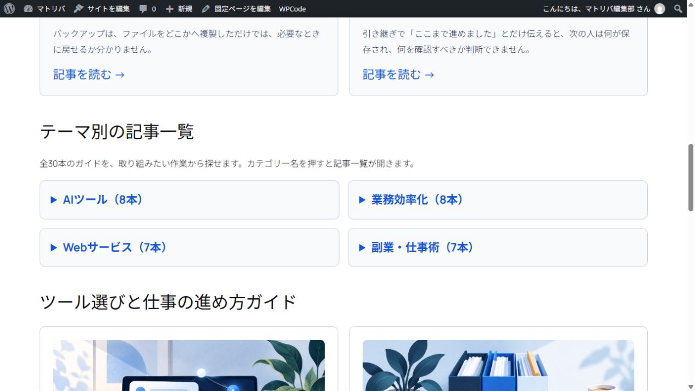
Task: Click the テーマ別の記事一覧 heading
Action: point(117,132)
